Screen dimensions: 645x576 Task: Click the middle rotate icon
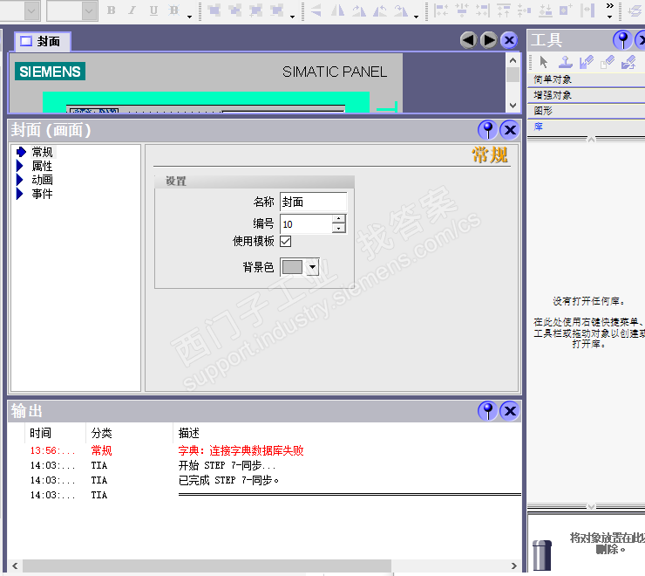(380, 10)
